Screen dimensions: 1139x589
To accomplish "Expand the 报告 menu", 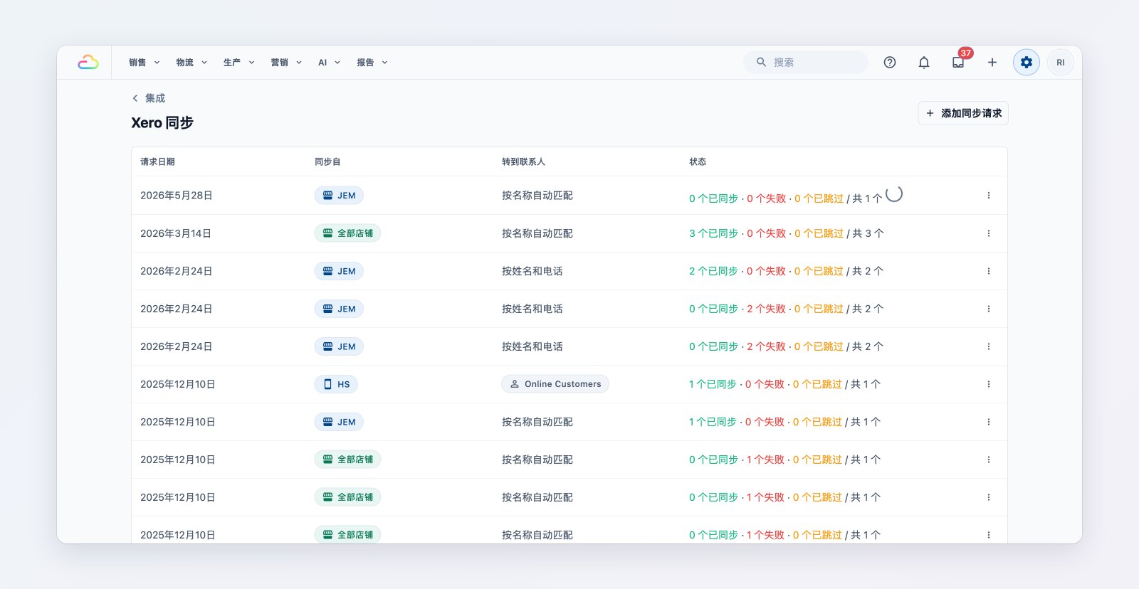I will (x=372, y=63).
